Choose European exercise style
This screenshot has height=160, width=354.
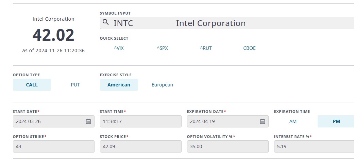162,85
